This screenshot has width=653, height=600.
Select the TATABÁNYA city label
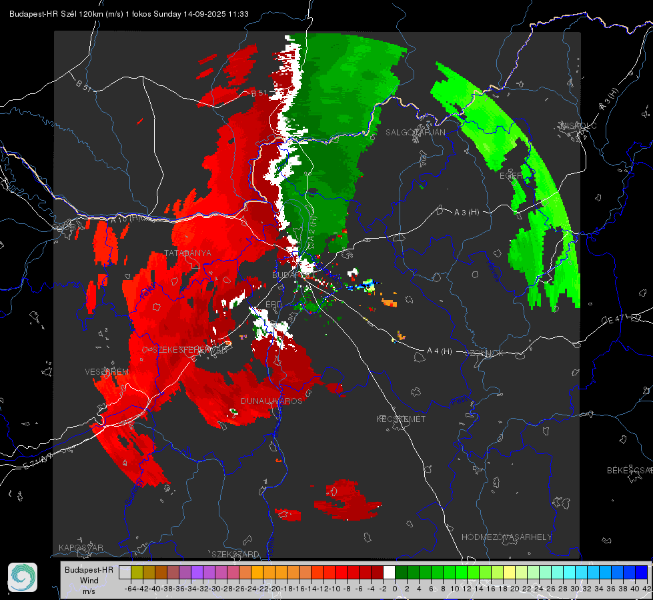(188, 253)
